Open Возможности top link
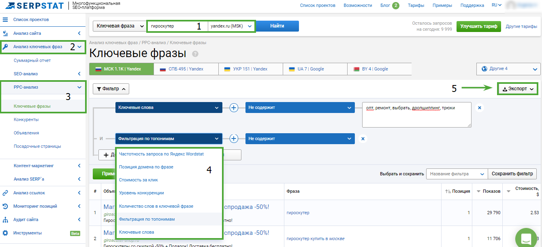The width and height of the screenshot is (542, 247). [358, 5]
